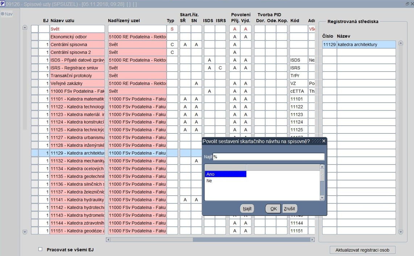Select Ne in the dialog list

[225, 181]
